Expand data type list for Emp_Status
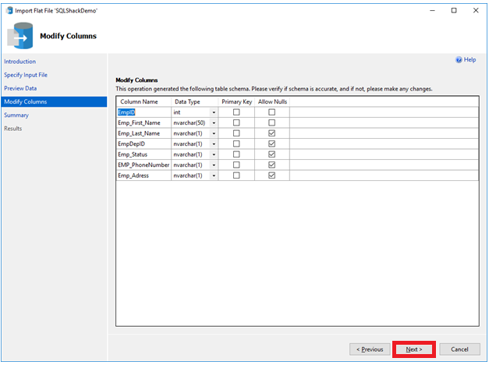 tap(214, 154)
